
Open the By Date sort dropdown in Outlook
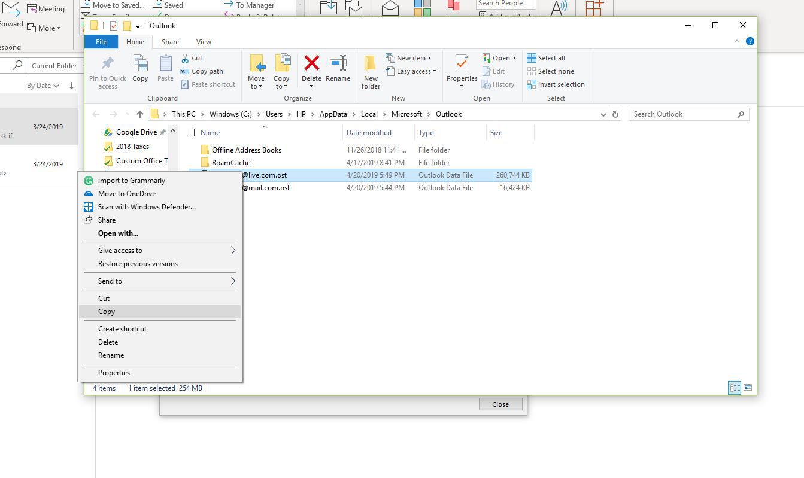click(x=43, y=86)
